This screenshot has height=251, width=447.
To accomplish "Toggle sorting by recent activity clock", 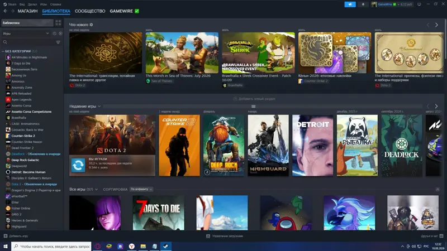I will pos(54,33).
